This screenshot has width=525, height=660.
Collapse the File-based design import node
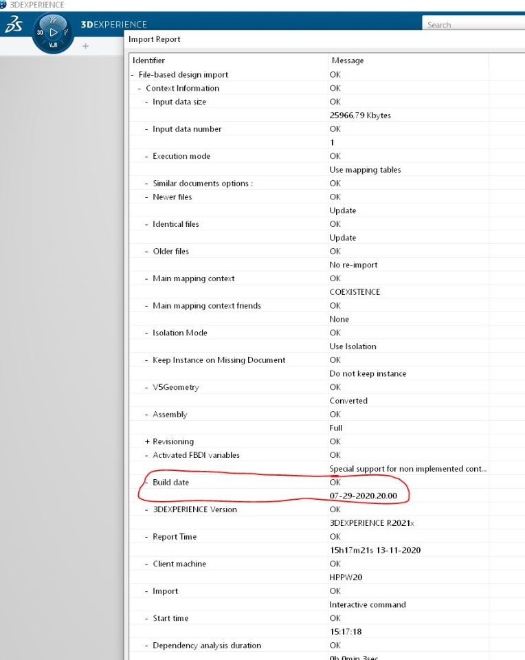pyautogui.click(x=132, y=74)
